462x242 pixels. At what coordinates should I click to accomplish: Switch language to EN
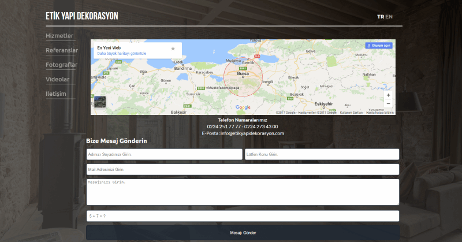coord(389,17)
